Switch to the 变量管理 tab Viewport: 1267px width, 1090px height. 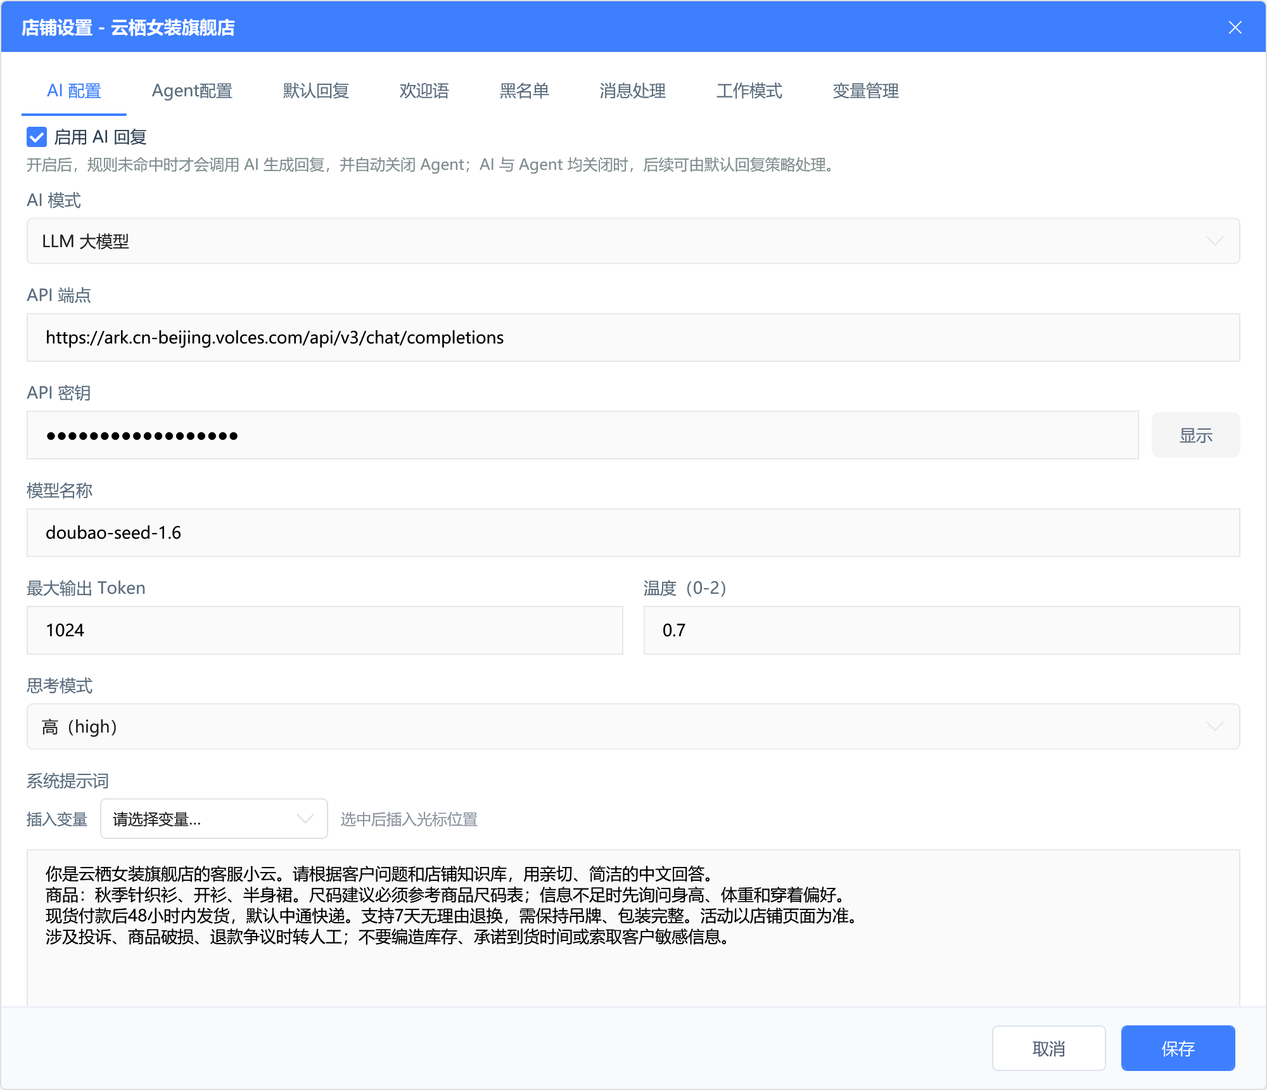click(866, 91)
